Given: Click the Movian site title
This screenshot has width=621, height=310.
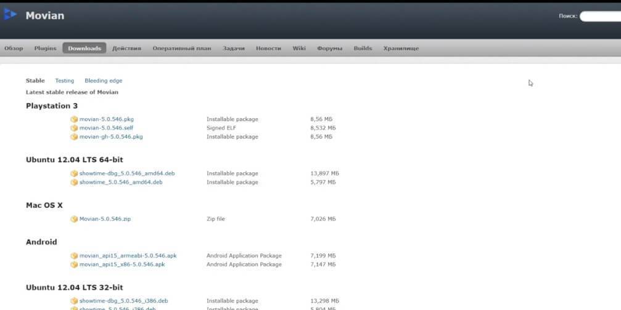Looking at the screenshot, I should tap(45, 15).
